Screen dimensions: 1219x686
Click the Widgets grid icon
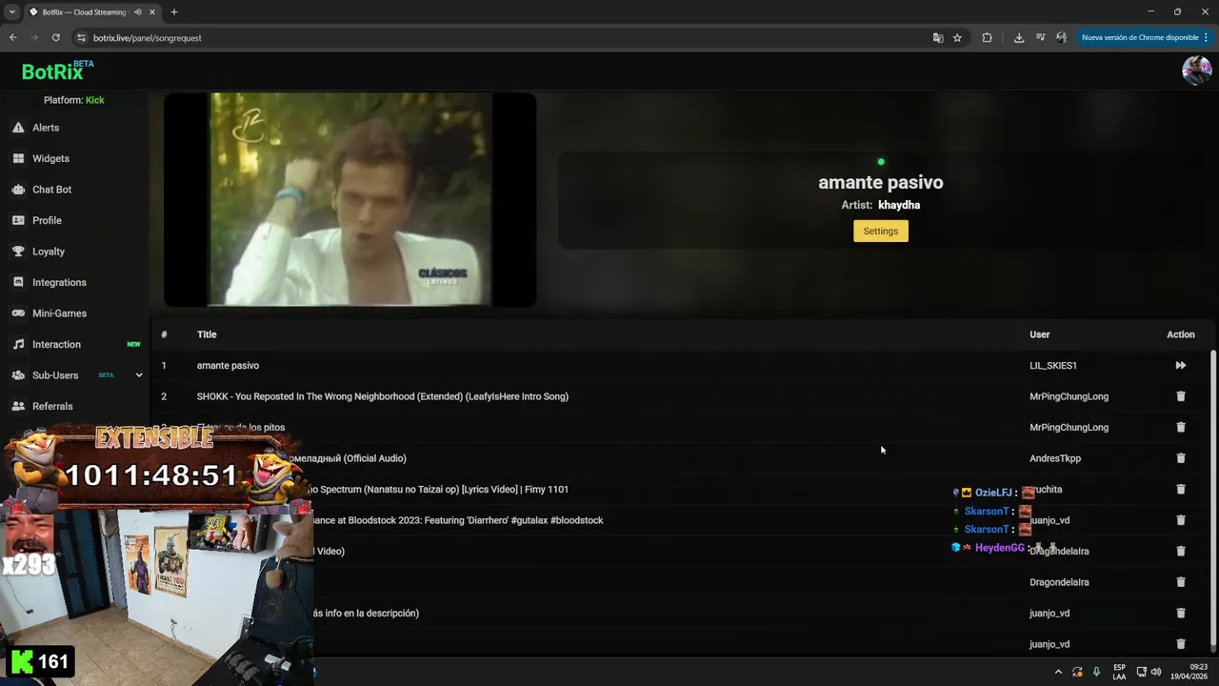[18, 158]
